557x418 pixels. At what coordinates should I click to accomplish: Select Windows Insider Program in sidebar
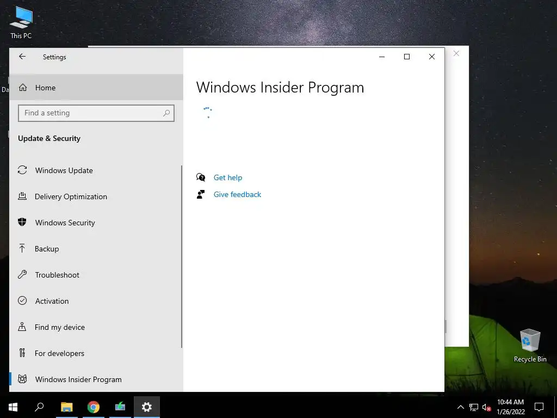click(x=95, y=379)
